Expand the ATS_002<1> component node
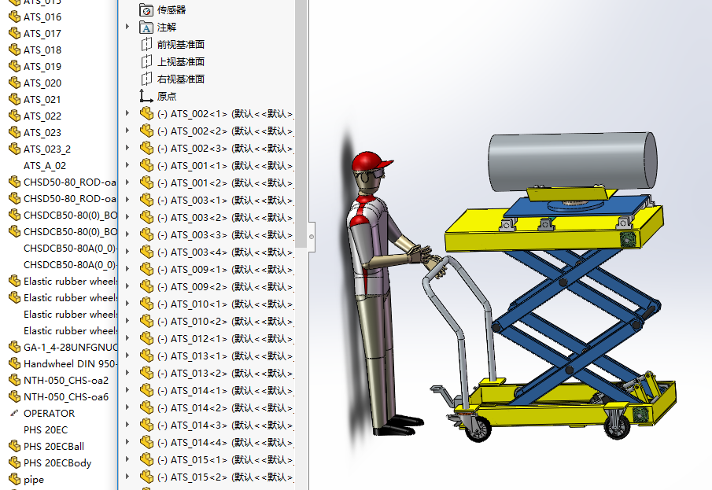Screen dimensions: 712x490 pyautogui.click(x=127, y=113)
